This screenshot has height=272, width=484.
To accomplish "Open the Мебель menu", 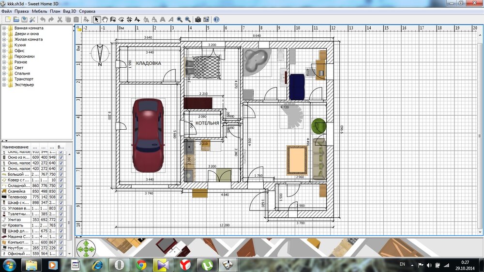I will click(40, 11).
